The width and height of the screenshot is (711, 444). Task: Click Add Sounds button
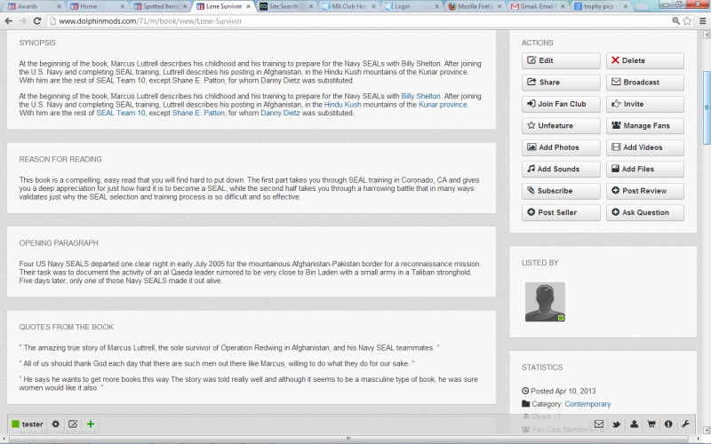point(561,170)
